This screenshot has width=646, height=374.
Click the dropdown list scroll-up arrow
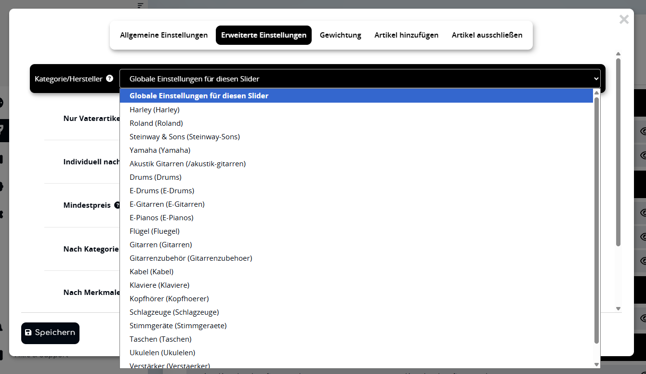pos(596,93)
